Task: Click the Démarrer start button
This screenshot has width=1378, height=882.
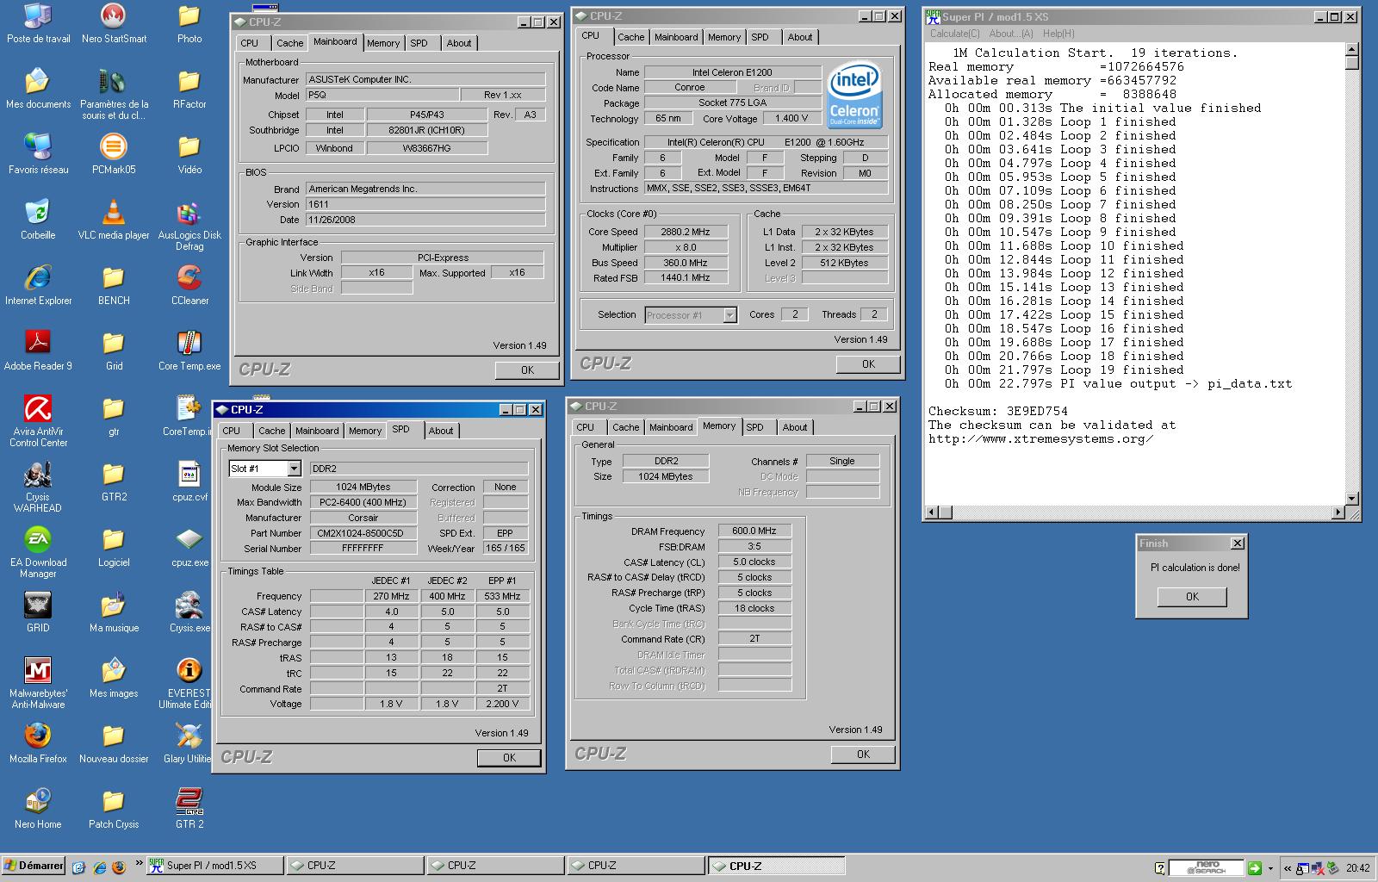Action: point(34,866)
